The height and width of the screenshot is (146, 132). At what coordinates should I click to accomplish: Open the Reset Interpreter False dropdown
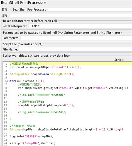(80, 26)
